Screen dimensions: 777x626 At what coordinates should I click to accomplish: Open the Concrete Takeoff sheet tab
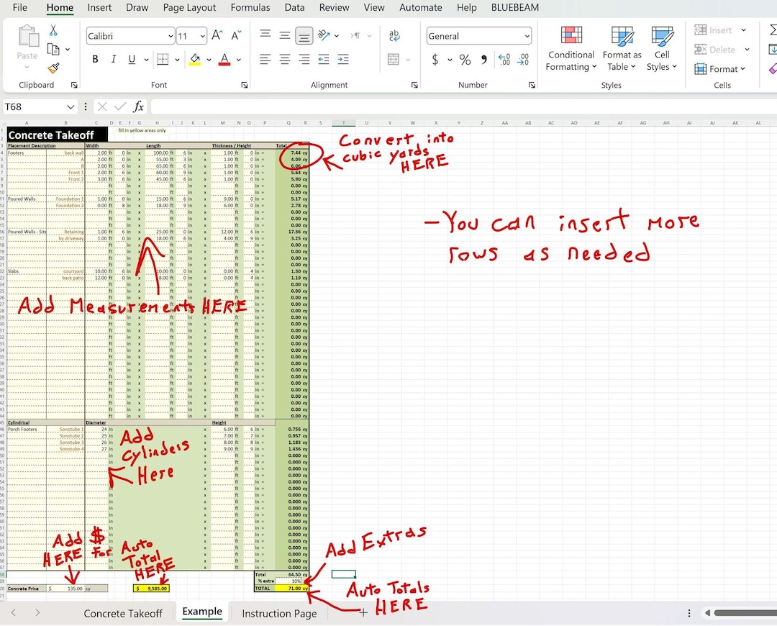(x=123, y=613)
